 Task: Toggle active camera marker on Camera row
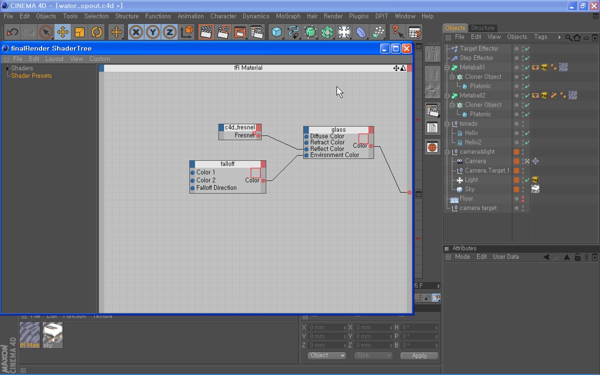527,161
